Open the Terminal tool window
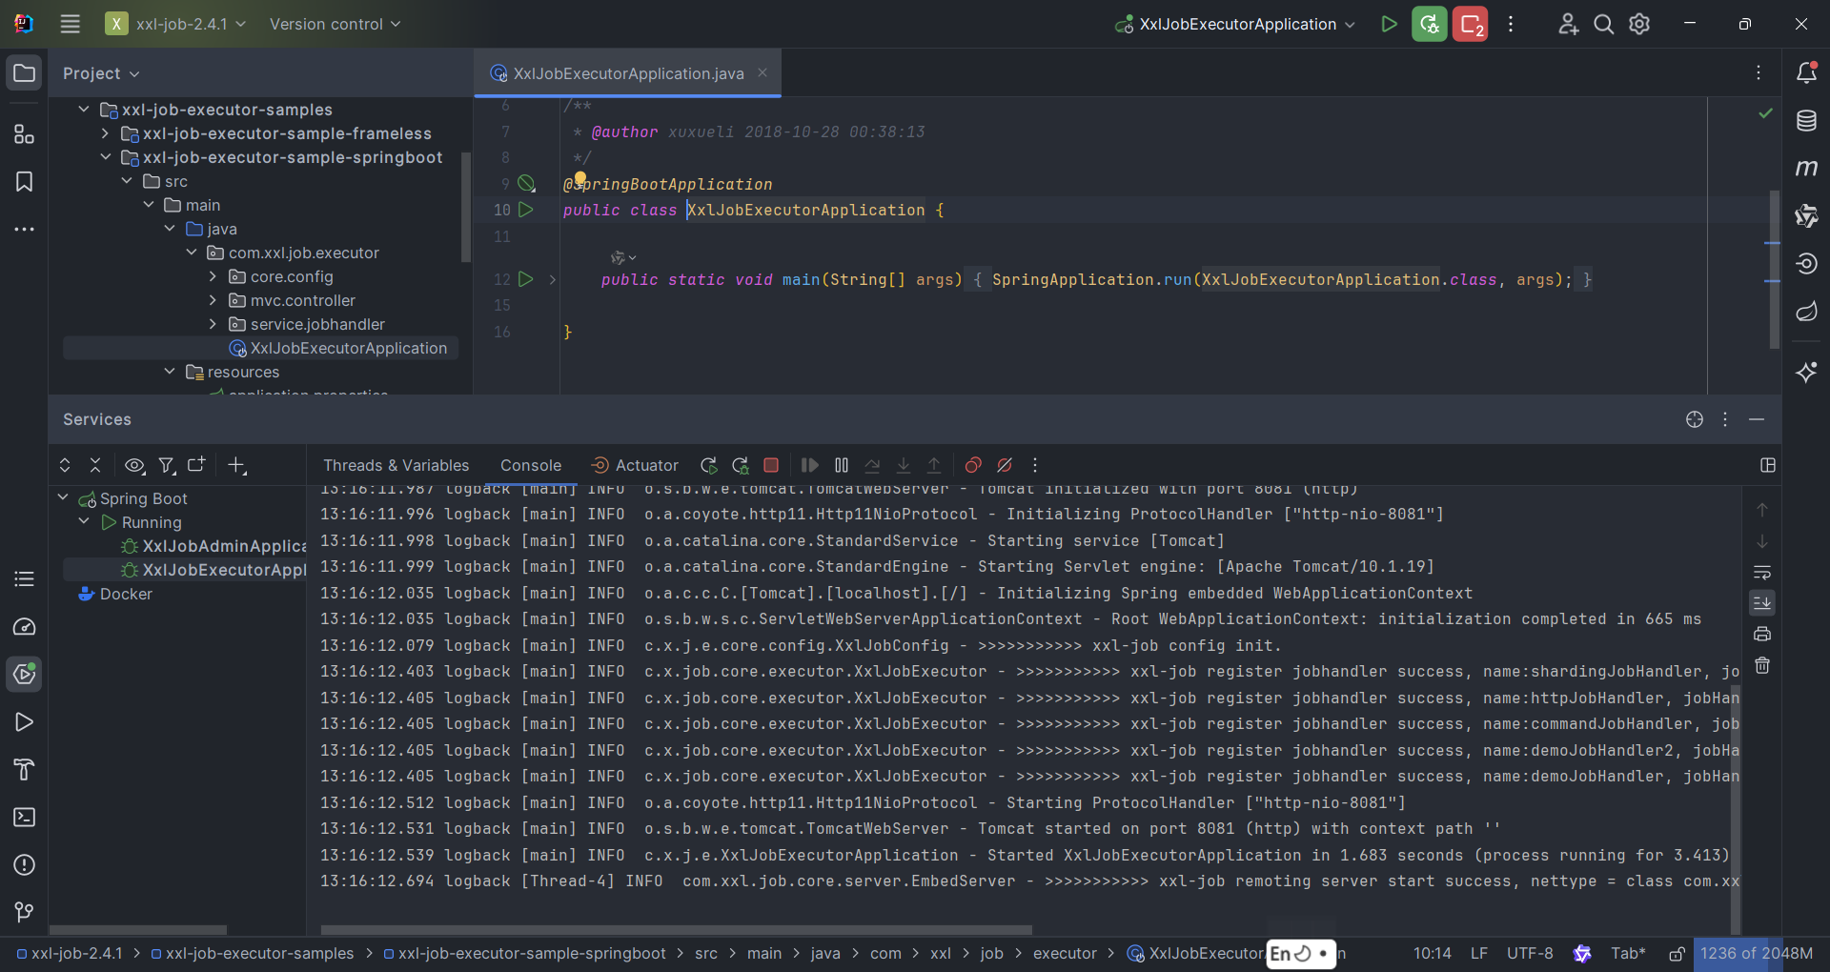The image size is (1830, 972). click(x=24, y=818)
